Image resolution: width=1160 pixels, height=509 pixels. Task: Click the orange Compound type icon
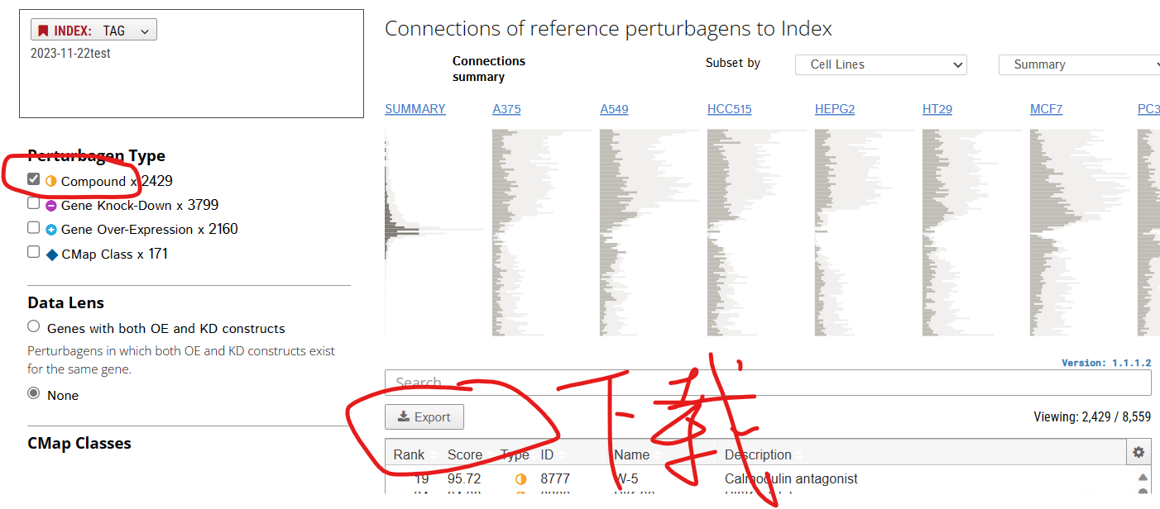click(x=50, y=181)
